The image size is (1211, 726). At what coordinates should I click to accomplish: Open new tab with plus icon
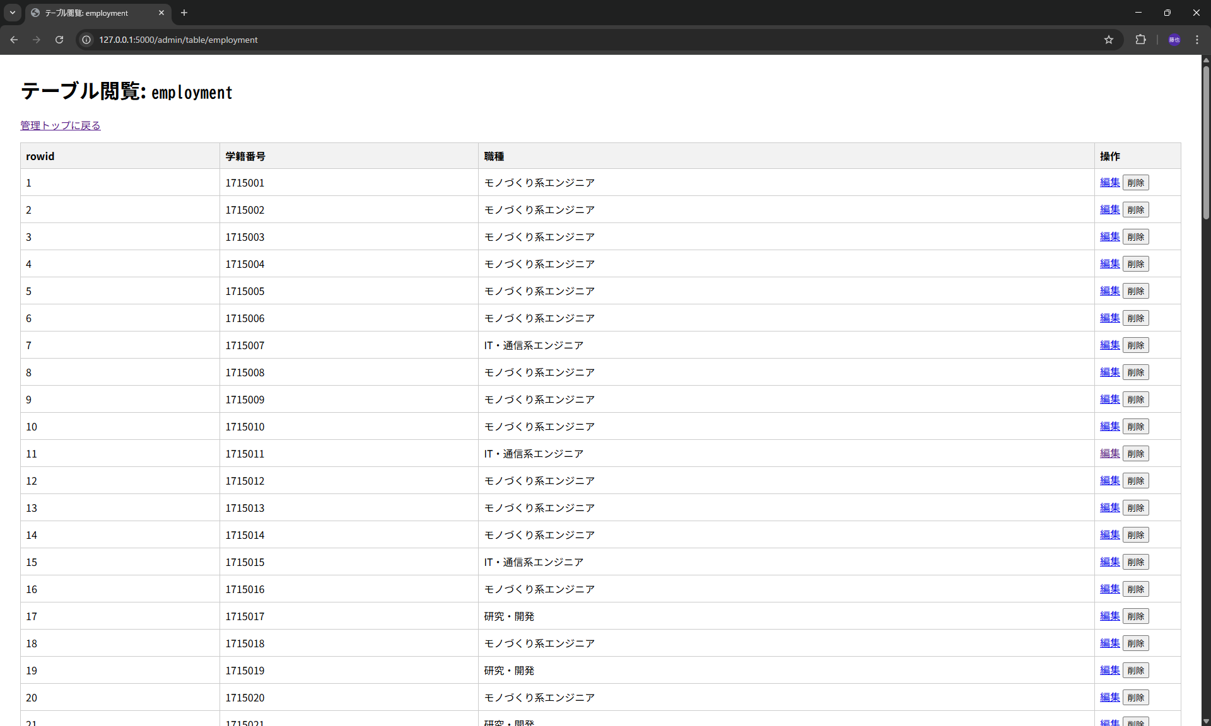[184, 13]
